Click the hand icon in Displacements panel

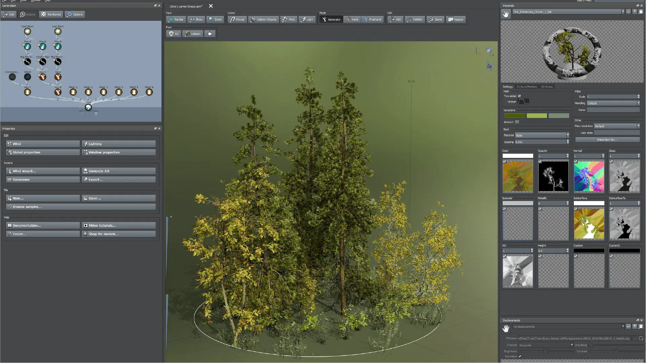pos(506,328)
